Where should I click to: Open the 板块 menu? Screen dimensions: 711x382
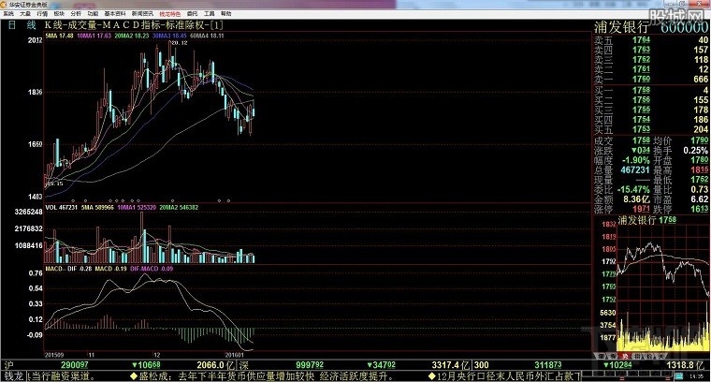pos(59,14)
